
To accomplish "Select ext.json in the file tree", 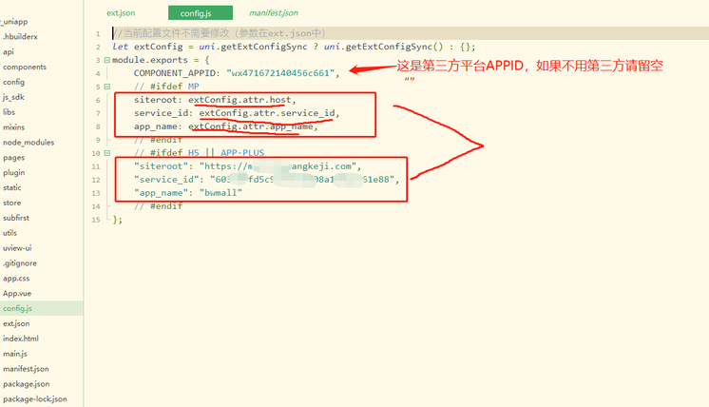I will click(x=16, y=323).
